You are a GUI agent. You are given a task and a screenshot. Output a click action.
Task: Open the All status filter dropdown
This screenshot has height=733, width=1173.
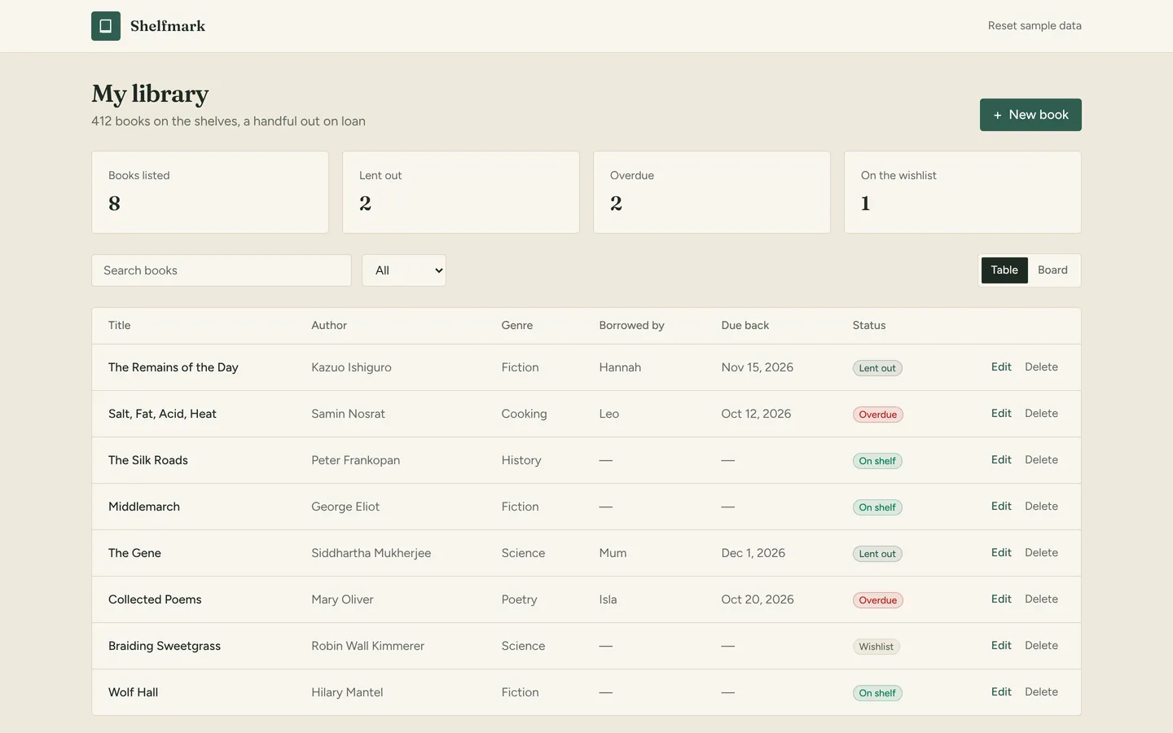(x=404, y=270)
